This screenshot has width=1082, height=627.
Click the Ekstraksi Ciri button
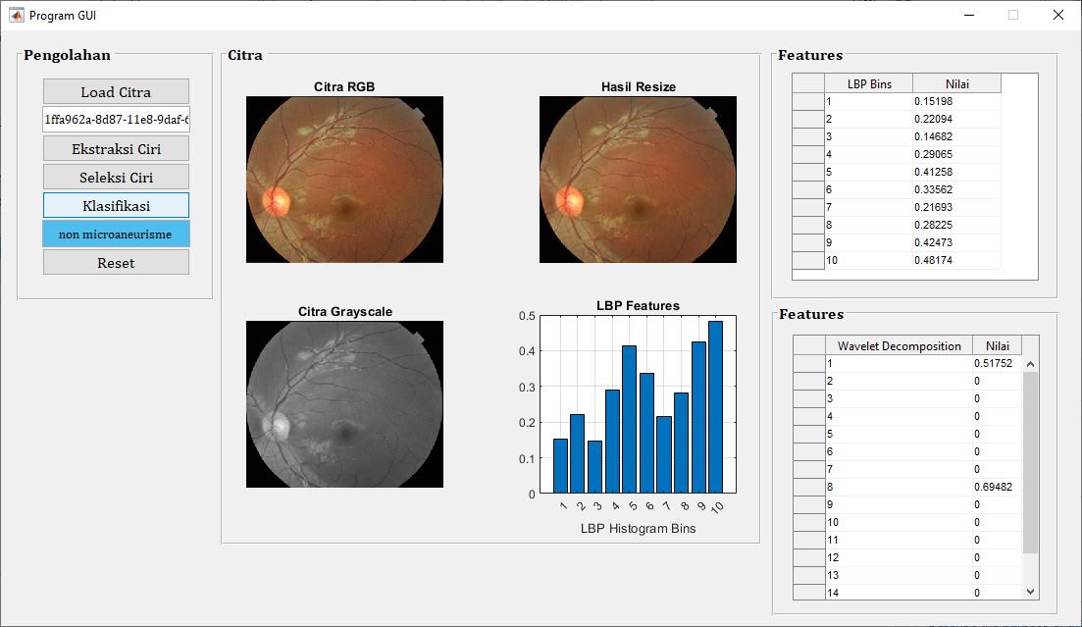(x=116, y=149)
